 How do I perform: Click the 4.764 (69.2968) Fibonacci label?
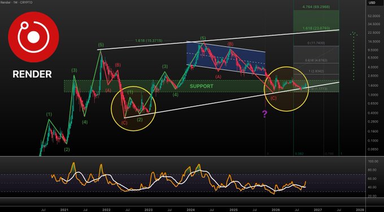tap(316, 7)
